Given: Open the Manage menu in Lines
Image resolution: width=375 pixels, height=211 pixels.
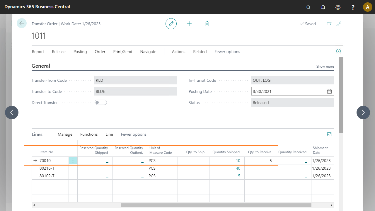Looking at the screenshot, I should click(65, 134).
